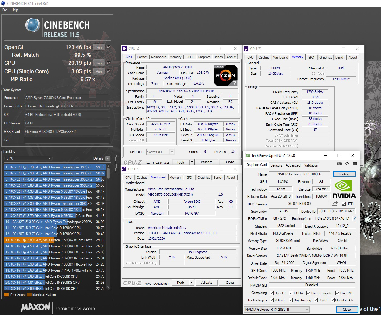Toggle the CPU Single Core checkbox
Viewport: 381px width, 315px height.
[109, 71]
